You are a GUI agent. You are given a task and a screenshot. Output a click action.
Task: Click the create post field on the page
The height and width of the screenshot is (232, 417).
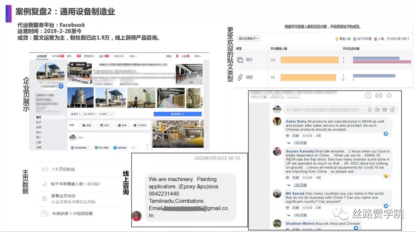tap(109, 137)
